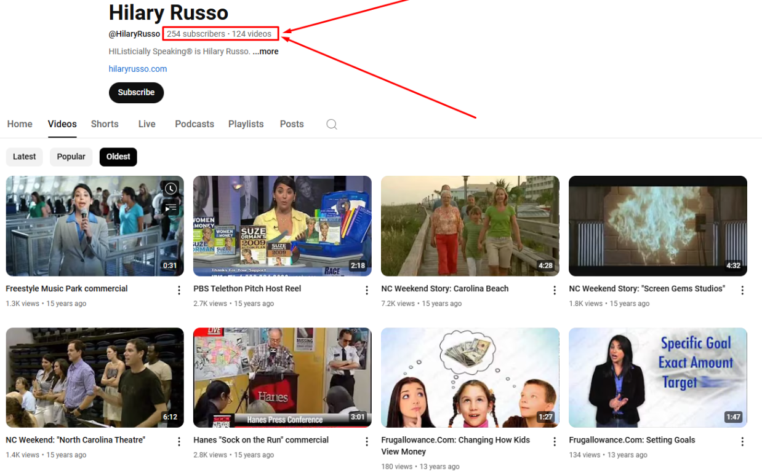Image resolution: width=762 pixels, height=475 pixels.
Task: Open options menu for Changing How Kids View Money
Action: (555, 441)
